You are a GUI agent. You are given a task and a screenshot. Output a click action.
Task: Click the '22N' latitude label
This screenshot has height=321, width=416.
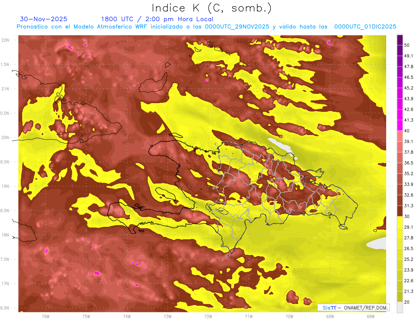pos(5,40)
